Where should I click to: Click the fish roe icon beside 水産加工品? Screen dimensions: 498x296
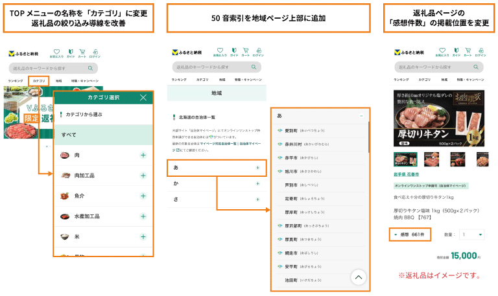(x=65, y=216)
